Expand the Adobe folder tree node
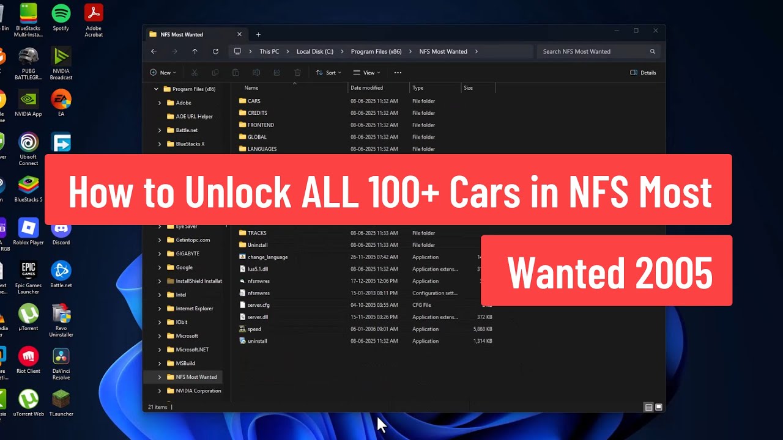Screen dimensions: 783x440 [x=160, y=103]
